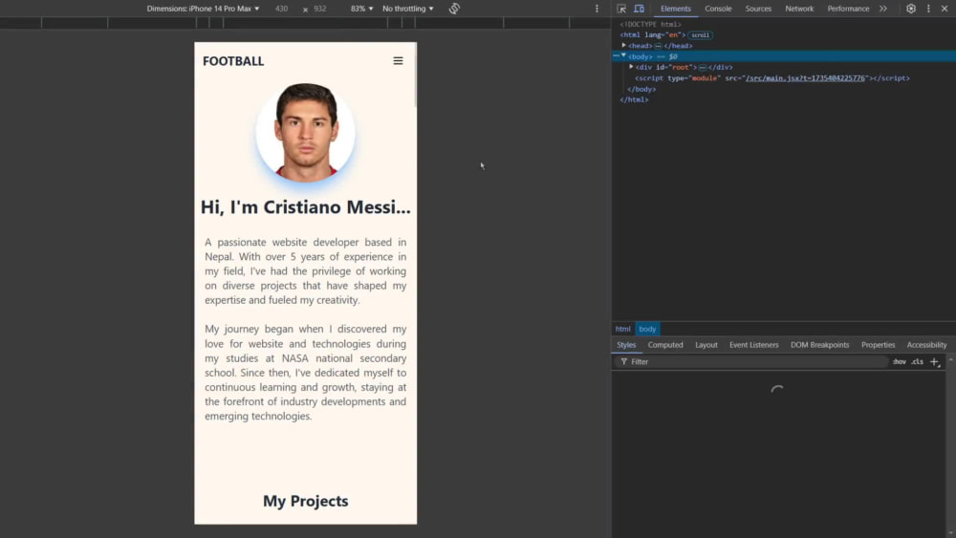Click the html breadcrumb
The height and width of the screenshot is (538, 956).
click(622, 329)
